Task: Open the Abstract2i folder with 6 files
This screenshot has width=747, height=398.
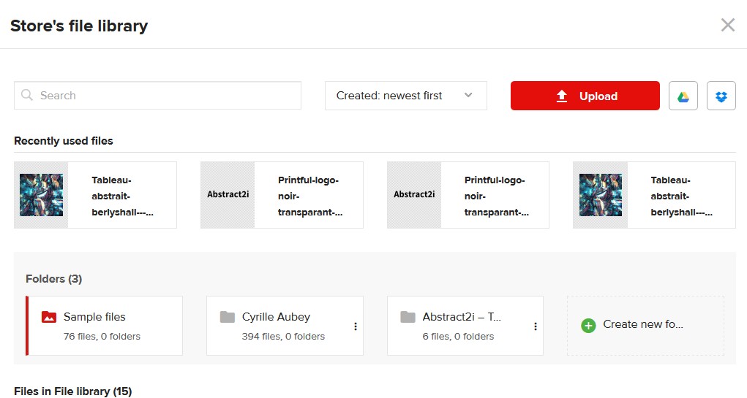Action: pyautogui.click(x=465, y=326)
